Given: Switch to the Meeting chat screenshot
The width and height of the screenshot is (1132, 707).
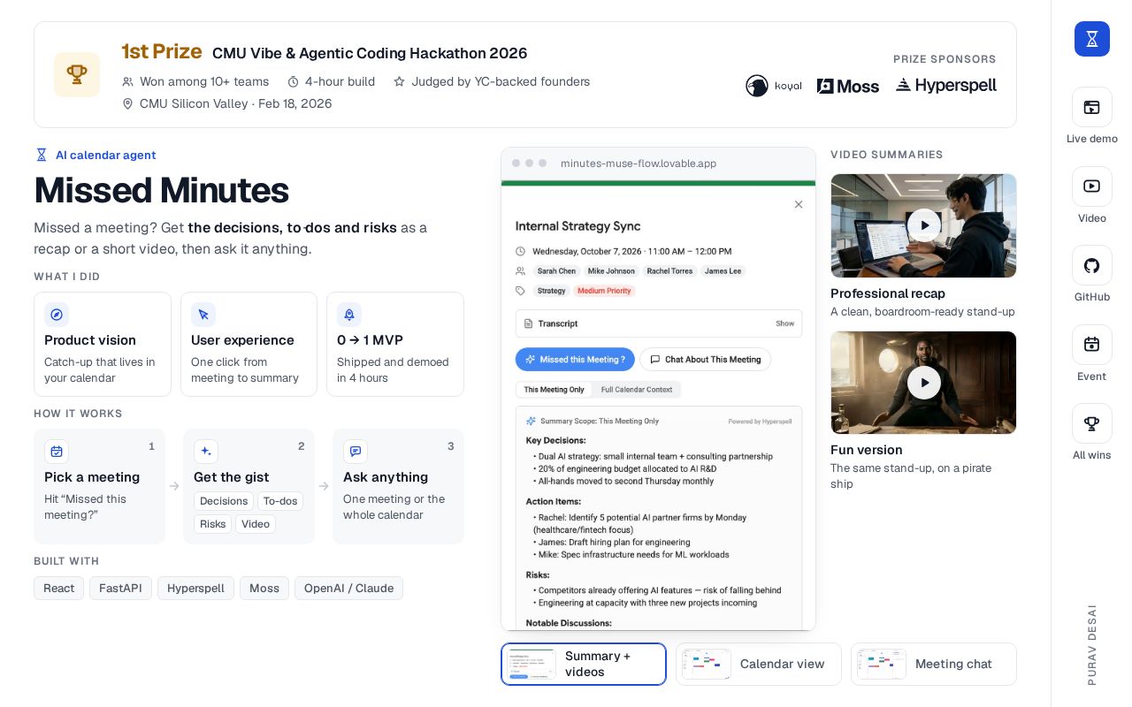Looking at the screenshot, I should click(934, 664).
